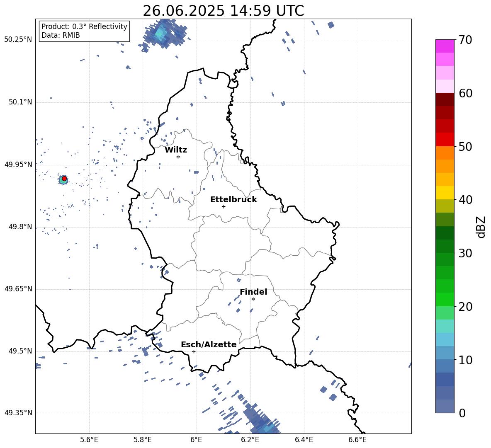This screenshot has width=491, height=448.
Task: Click the cross marker below Wiltz
Action: 178,157
